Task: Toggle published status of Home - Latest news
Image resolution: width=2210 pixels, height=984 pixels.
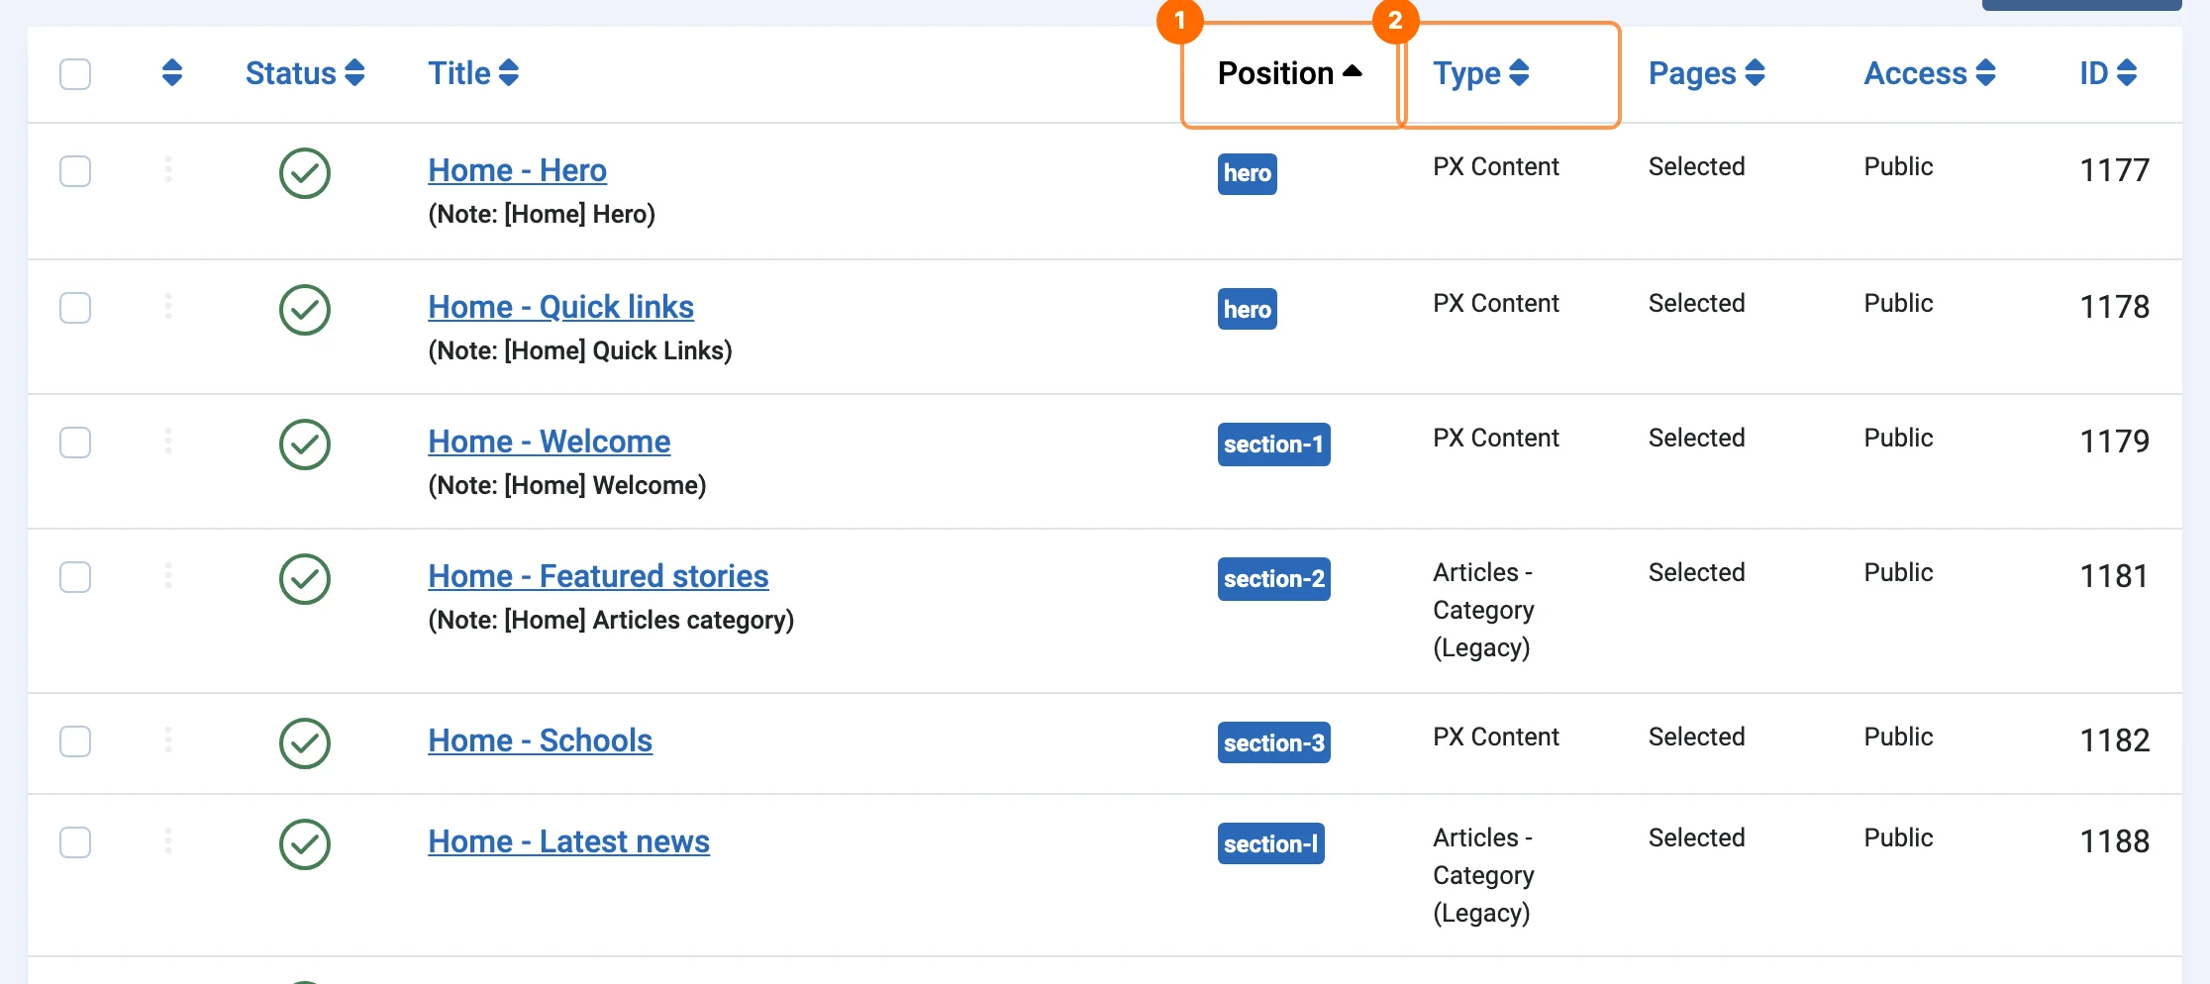Action: pos(305,844)
